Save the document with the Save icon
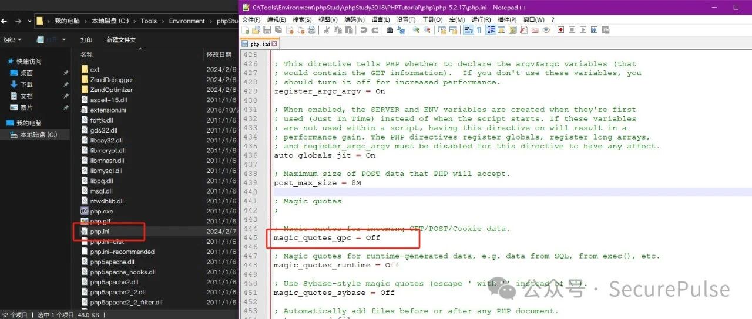 pyautogui.click(x=267, y=30)
